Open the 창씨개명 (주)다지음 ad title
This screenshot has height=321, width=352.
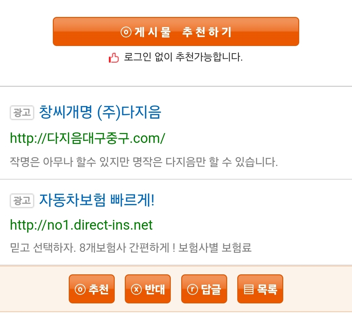pos(100,113)
